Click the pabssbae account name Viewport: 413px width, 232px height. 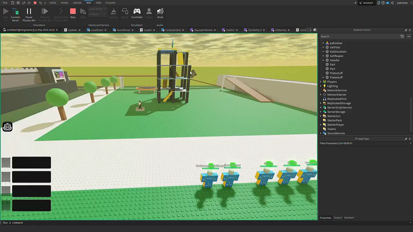tap(403, 3)
